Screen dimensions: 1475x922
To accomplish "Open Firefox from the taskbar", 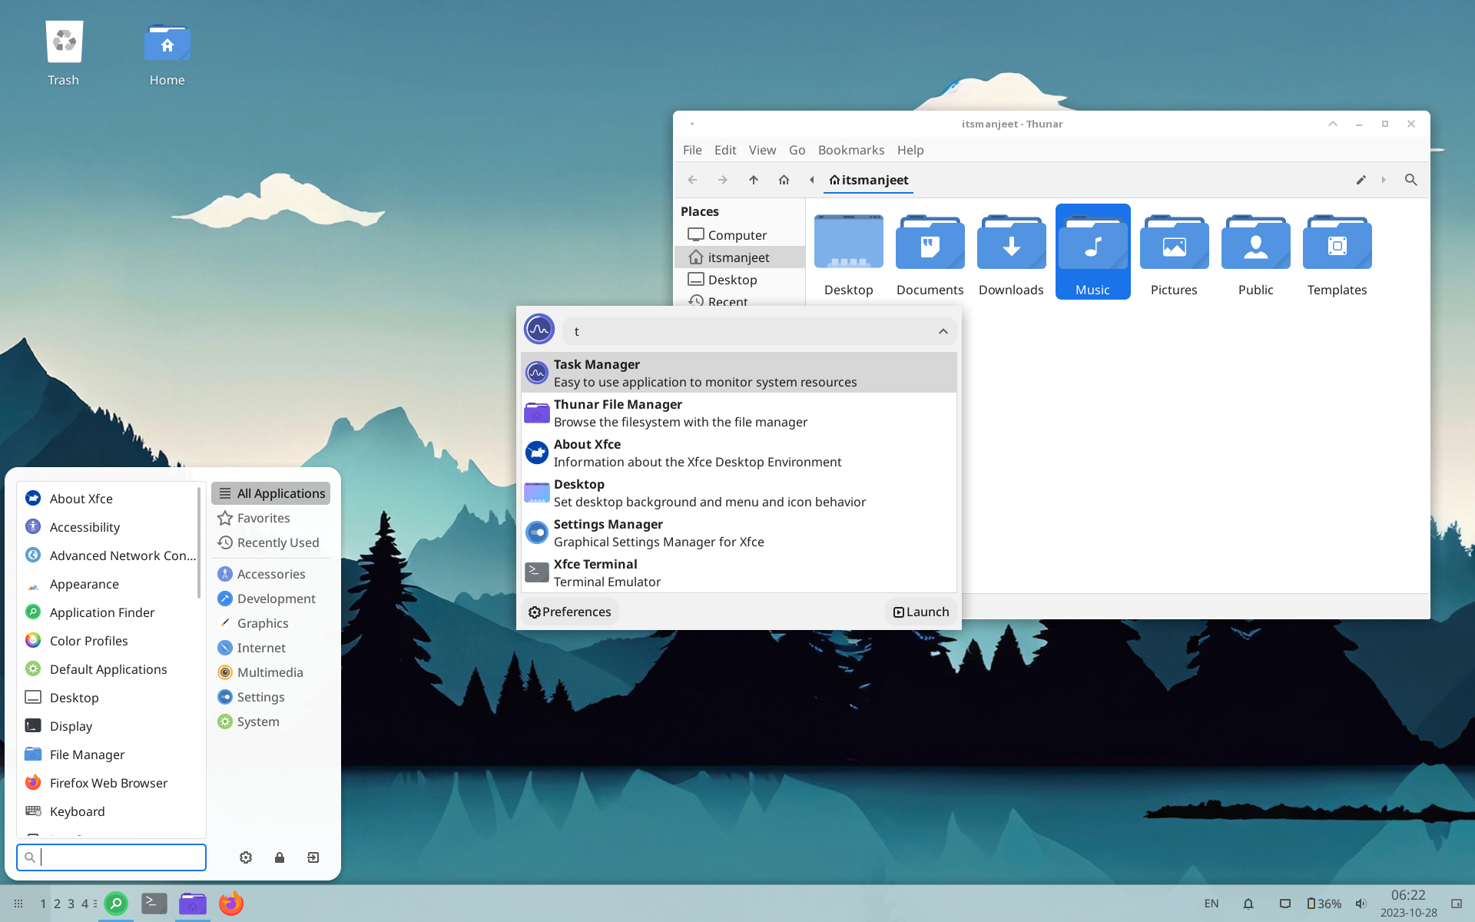I will click(230, 904).
